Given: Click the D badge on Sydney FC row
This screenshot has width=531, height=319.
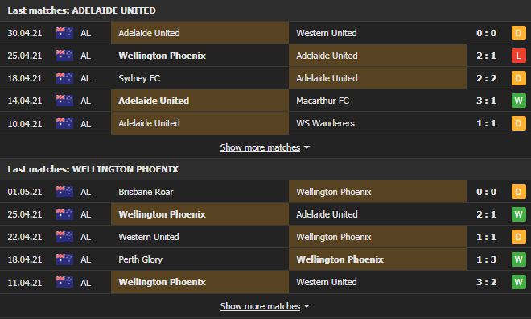Looking at the screenshot, I should (518, 78).
